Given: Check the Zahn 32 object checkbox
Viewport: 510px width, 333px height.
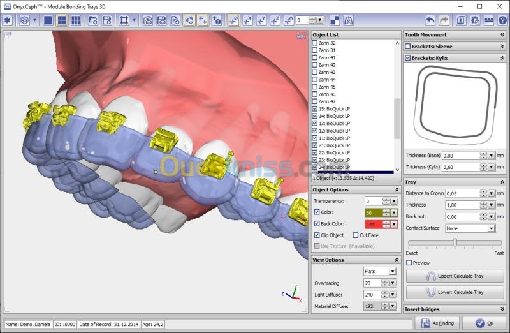Looking at the screenshot, I should pos(314,43).
